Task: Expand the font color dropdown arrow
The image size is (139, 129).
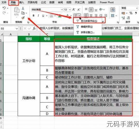Action: click(71, 16)
